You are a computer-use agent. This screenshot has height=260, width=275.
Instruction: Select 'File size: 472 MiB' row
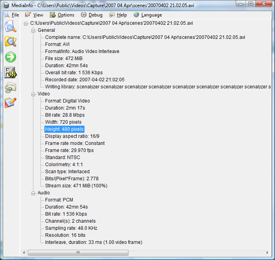click(x=64, y=59)
